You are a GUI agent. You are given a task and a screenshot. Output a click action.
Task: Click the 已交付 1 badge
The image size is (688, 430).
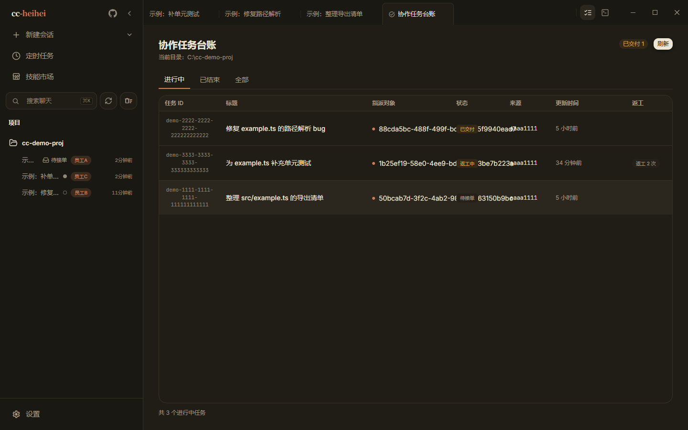click(x=634, y=44)
